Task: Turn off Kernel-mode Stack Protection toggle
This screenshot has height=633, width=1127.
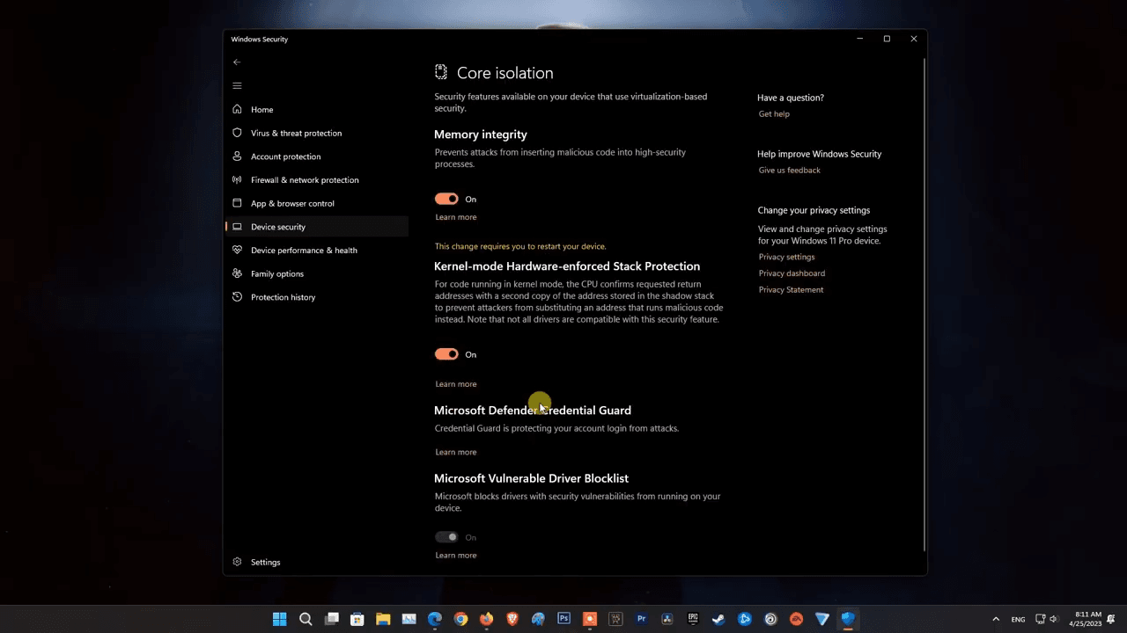Action: pyautogui.click(x=446, y=354)
